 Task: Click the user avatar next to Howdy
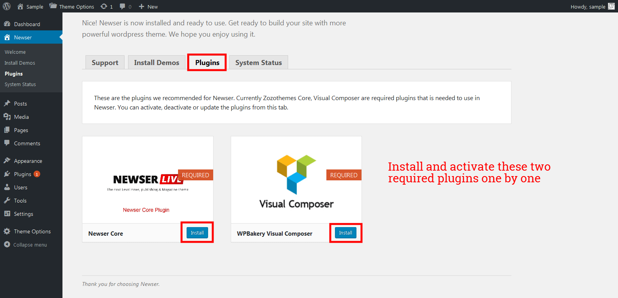point(611,6)
